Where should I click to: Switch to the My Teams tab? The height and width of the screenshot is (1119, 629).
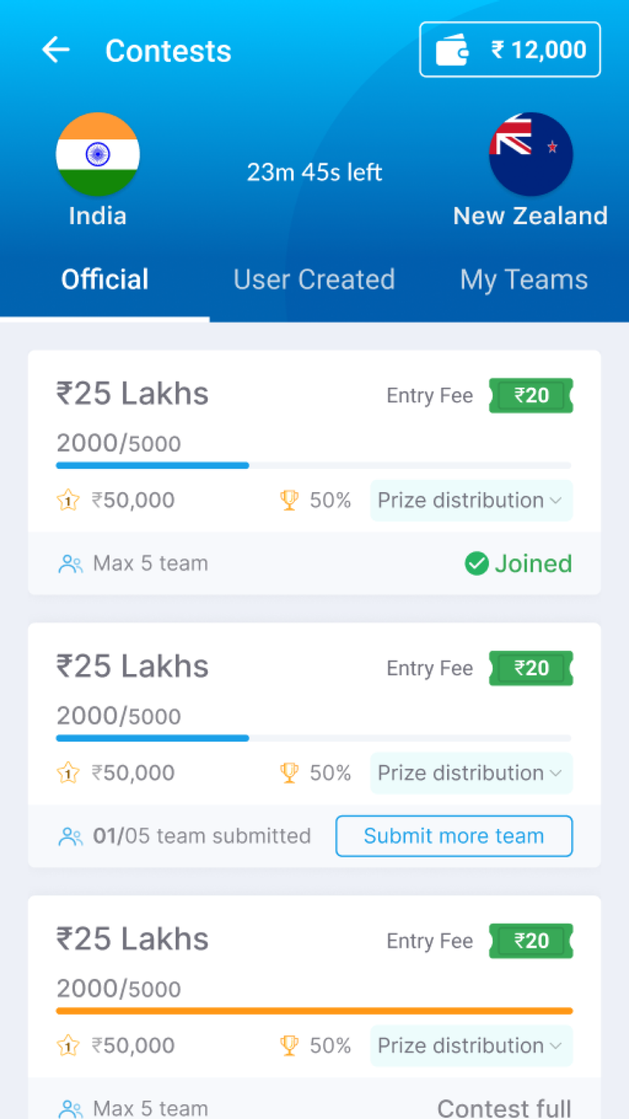tap(524, 279)
